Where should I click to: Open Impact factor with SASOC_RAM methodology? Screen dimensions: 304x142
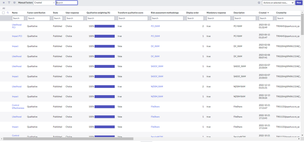click(15, 77)
